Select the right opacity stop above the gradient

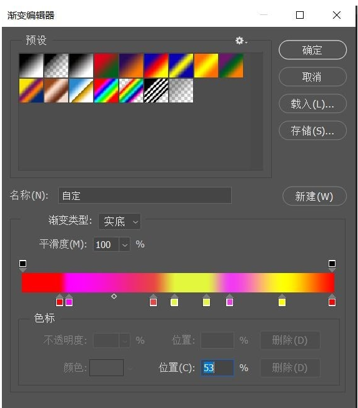[332, 265]
